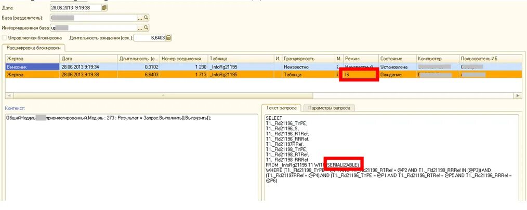Click the Неизвестно granularity cell
This screenshot has width=527, height=210.
click(x=308, y=67)
